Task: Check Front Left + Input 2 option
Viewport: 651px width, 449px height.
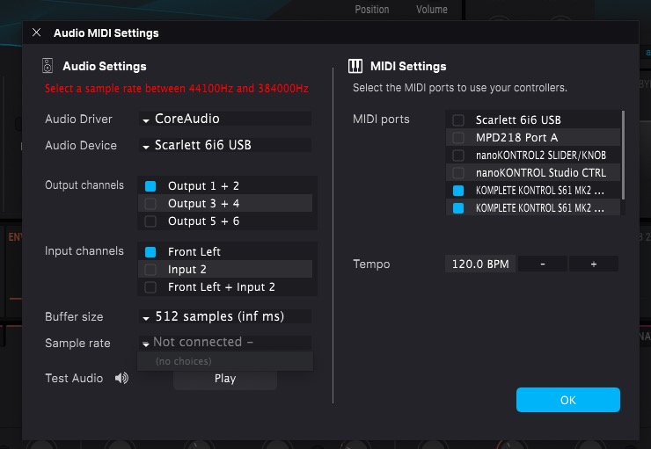Action: pos(150,287)
